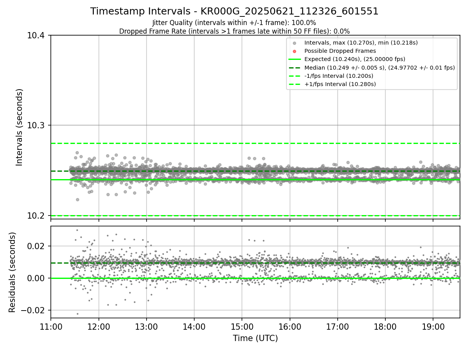Select the 'Jitter Quality' subtitle line

234,23
